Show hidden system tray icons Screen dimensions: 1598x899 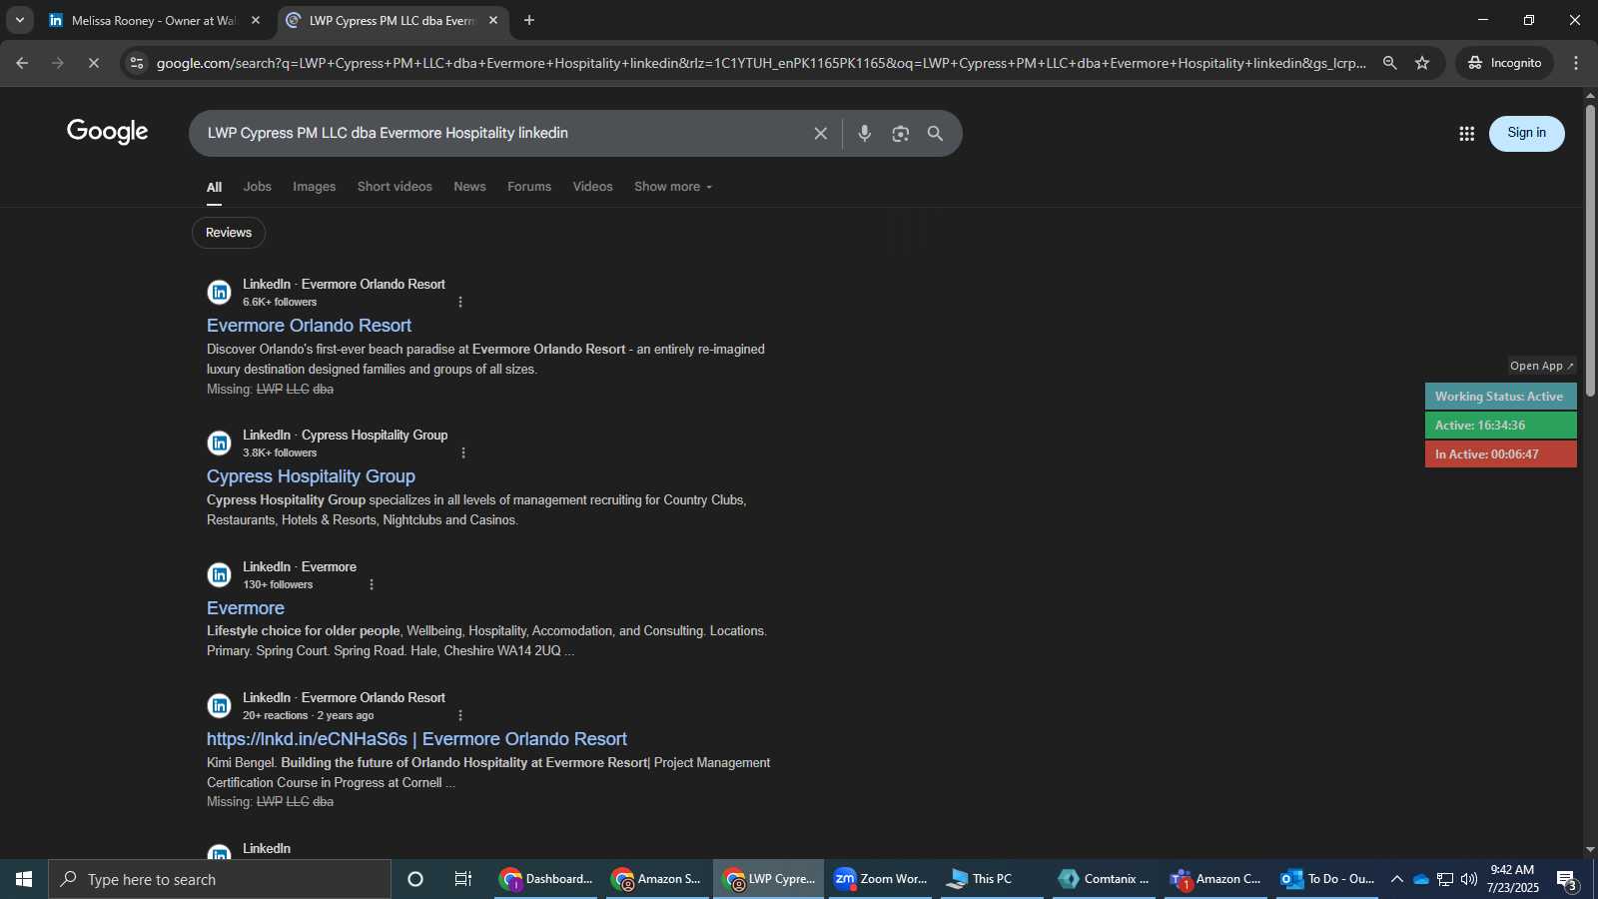(1397, 879)
